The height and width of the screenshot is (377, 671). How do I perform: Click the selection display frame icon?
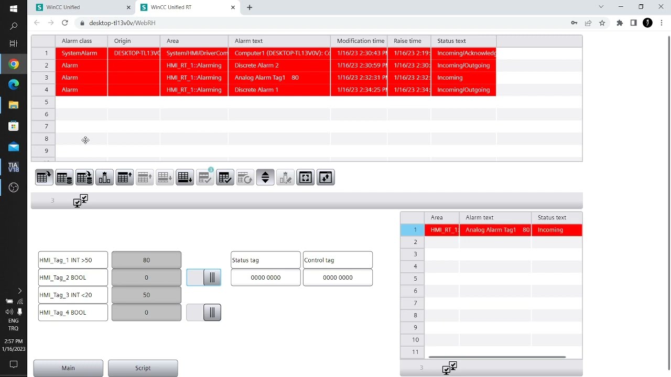click(305, 178)
